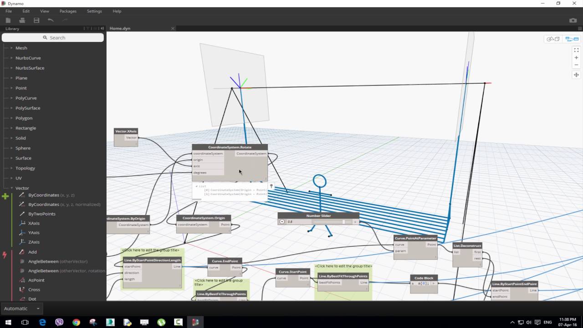The image size is (583, 328).
Task: Click the Open file toolbar icon
Action: pyautogui.click(x=22, y=20)
